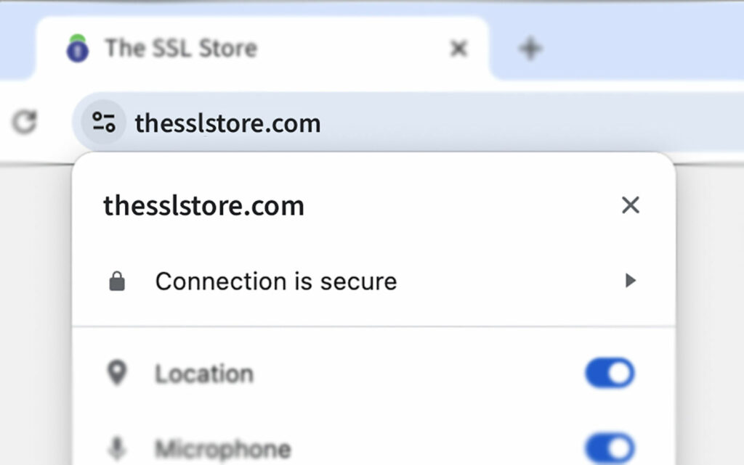Click the microphone icon next to Microphone
This screenshot has height=465, width=744.
(x=116, y=449)
